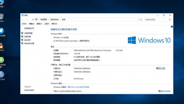Click 系统 at the end of breadcrumb

pyautogui.click(x=64, y=19)
